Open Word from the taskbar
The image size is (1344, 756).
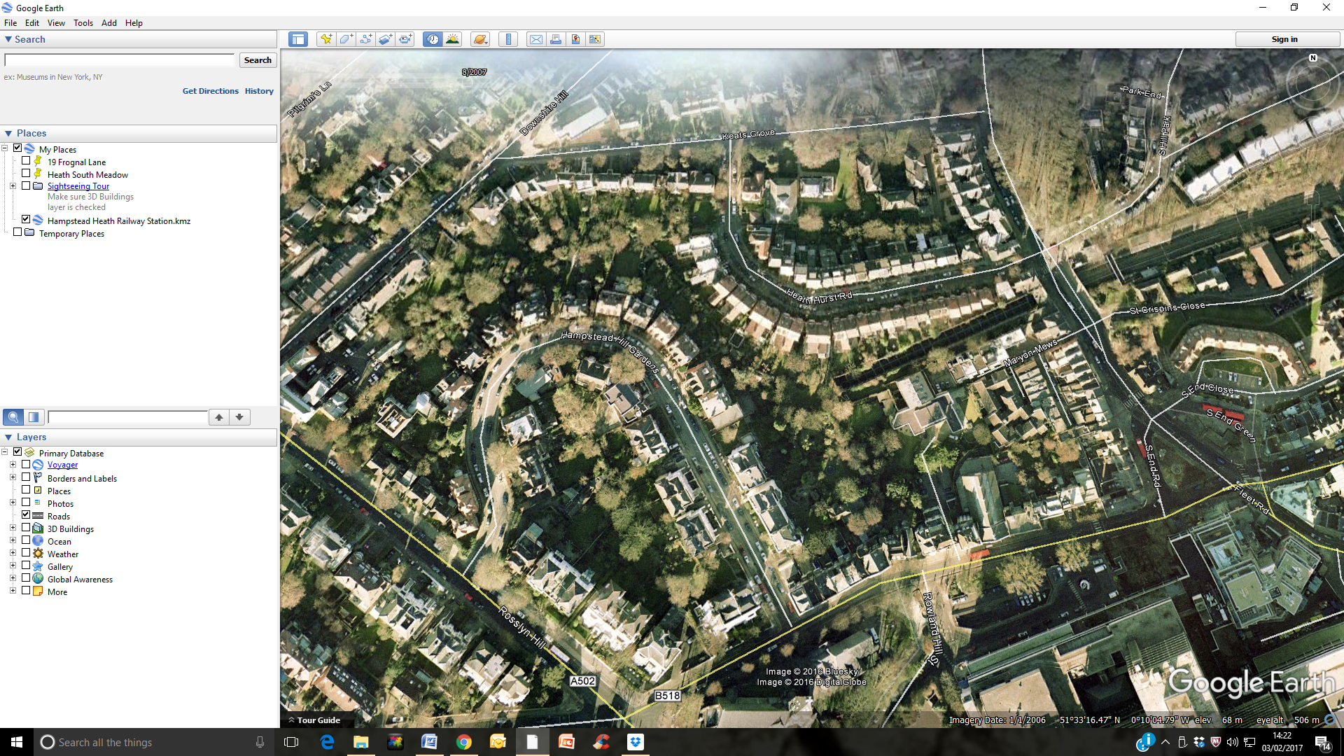pyautogui.click(x=429, y=742)
